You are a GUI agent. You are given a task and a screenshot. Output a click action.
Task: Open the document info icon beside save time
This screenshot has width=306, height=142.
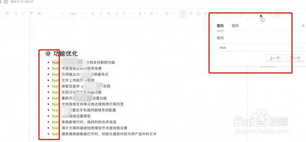(6, 2)
